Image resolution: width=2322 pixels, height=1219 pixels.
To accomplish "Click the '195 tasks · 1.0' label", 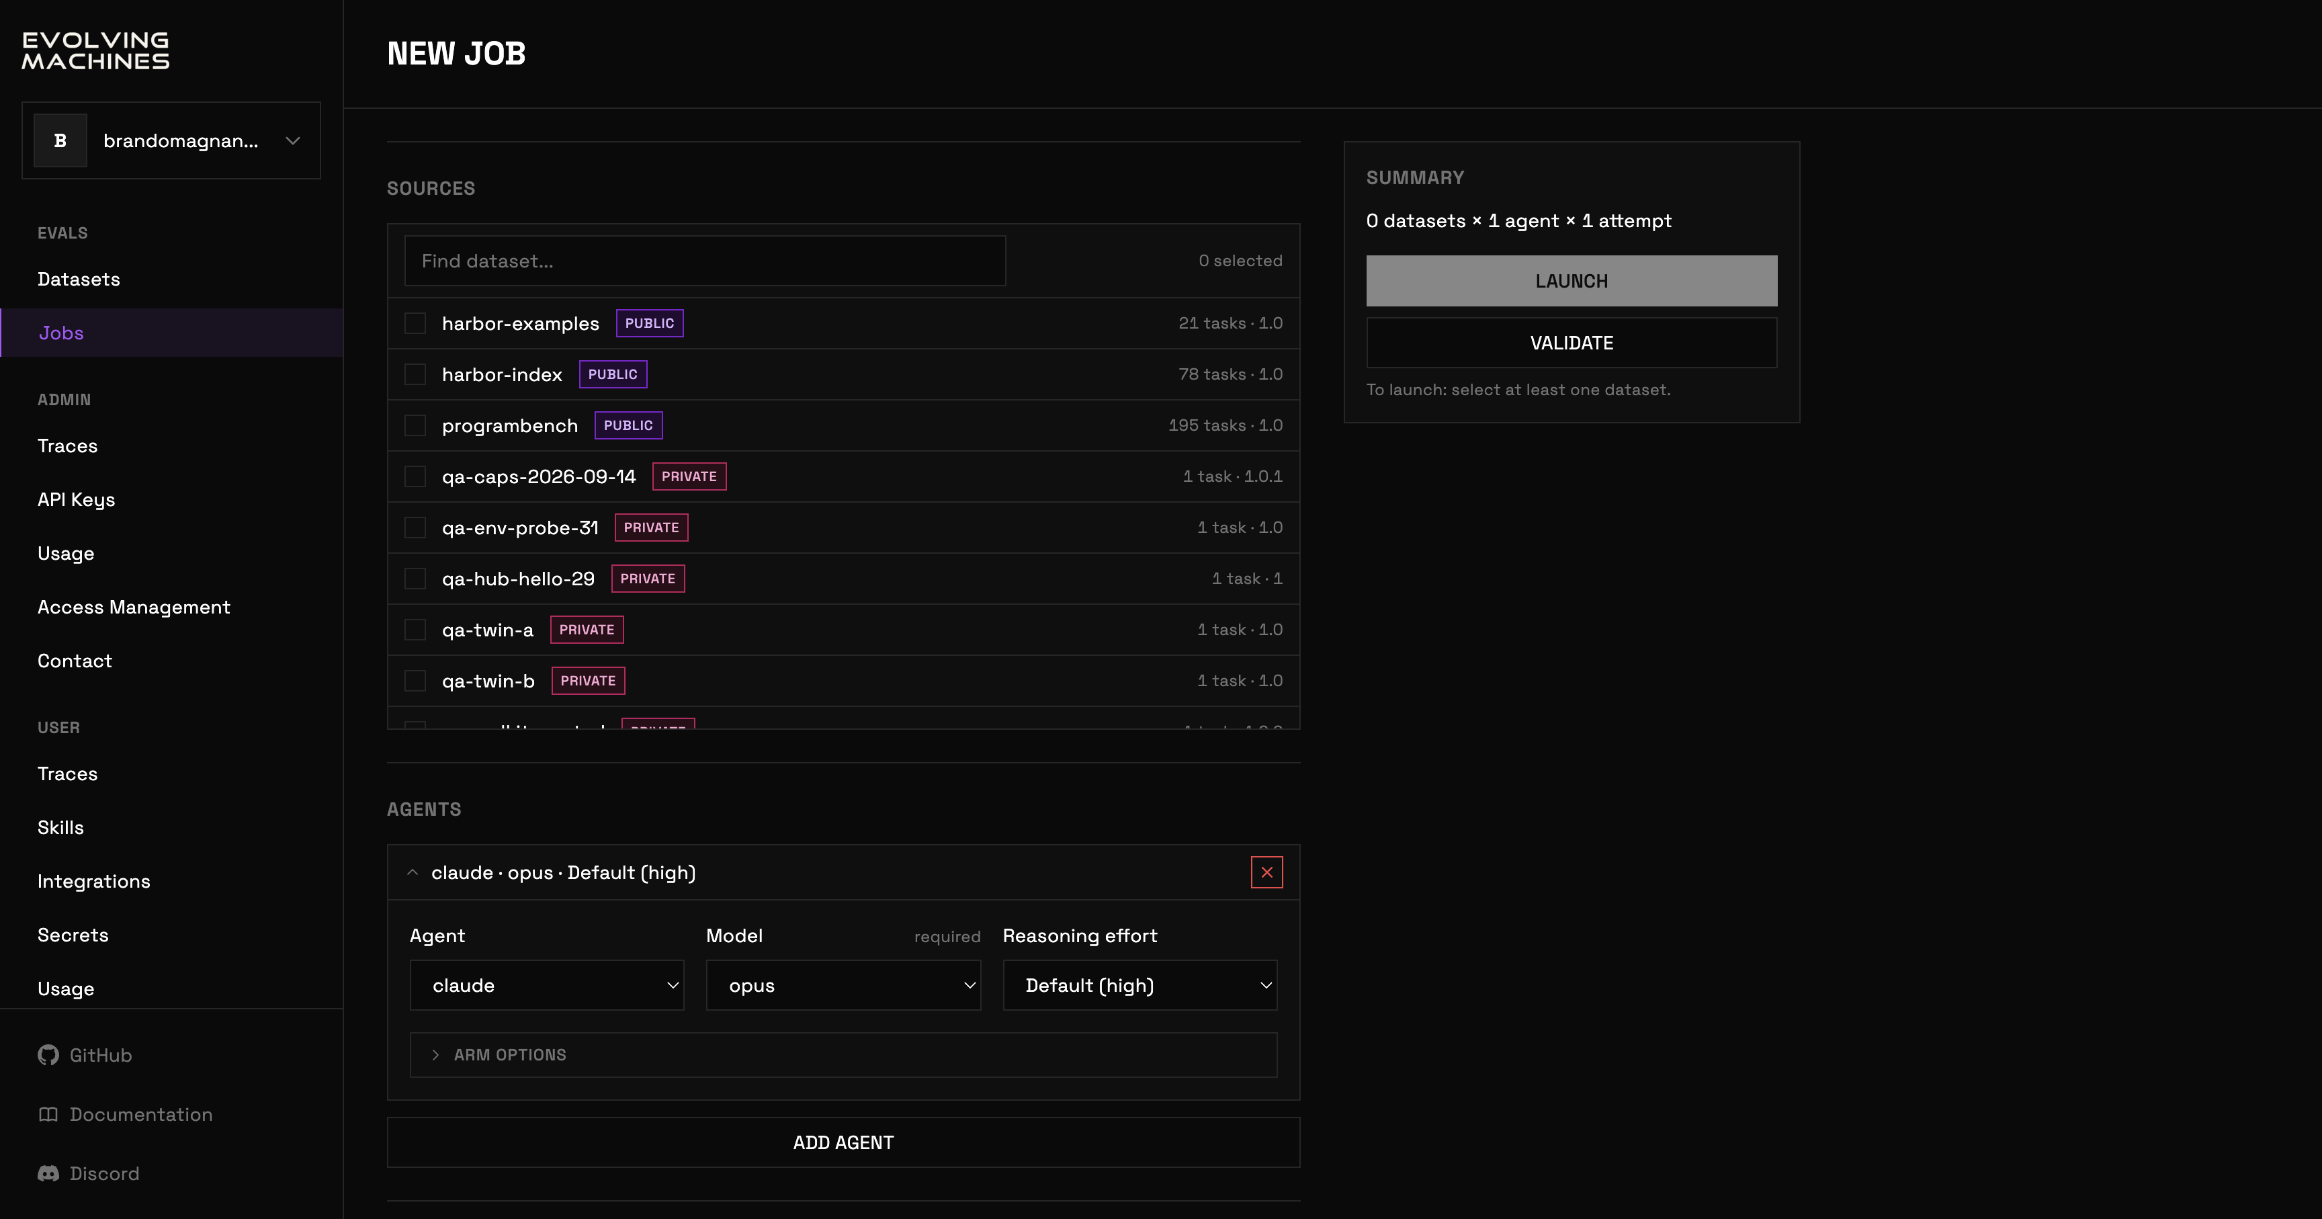I will pos(1225,425).
